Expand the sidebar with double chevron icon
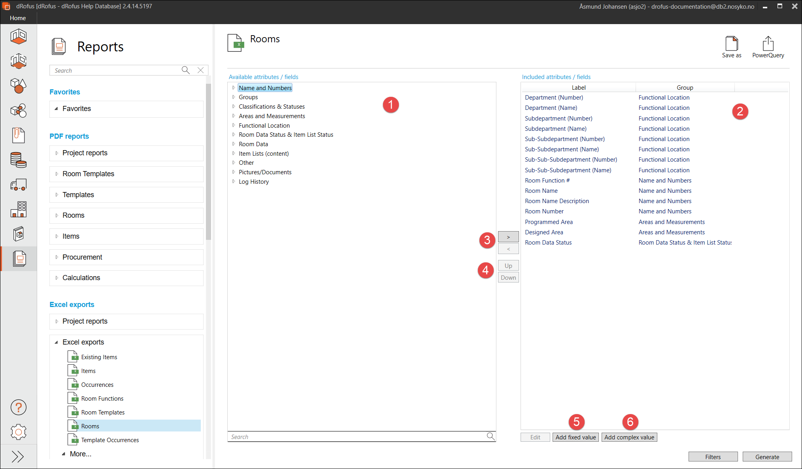This screenshot has height=469, width=802. (x=18, y=457)
